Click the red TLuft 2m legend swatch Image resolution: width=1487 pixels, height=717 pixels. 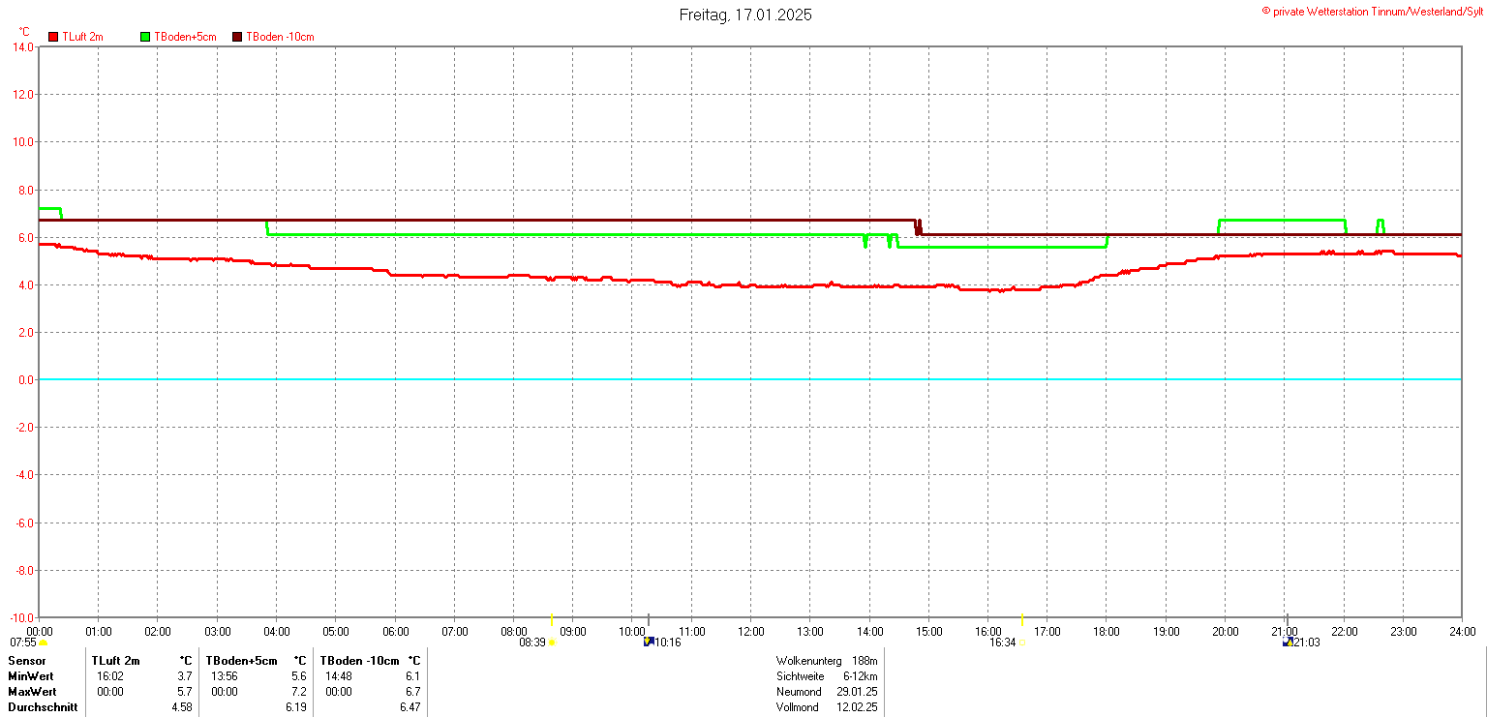(53, 37)
